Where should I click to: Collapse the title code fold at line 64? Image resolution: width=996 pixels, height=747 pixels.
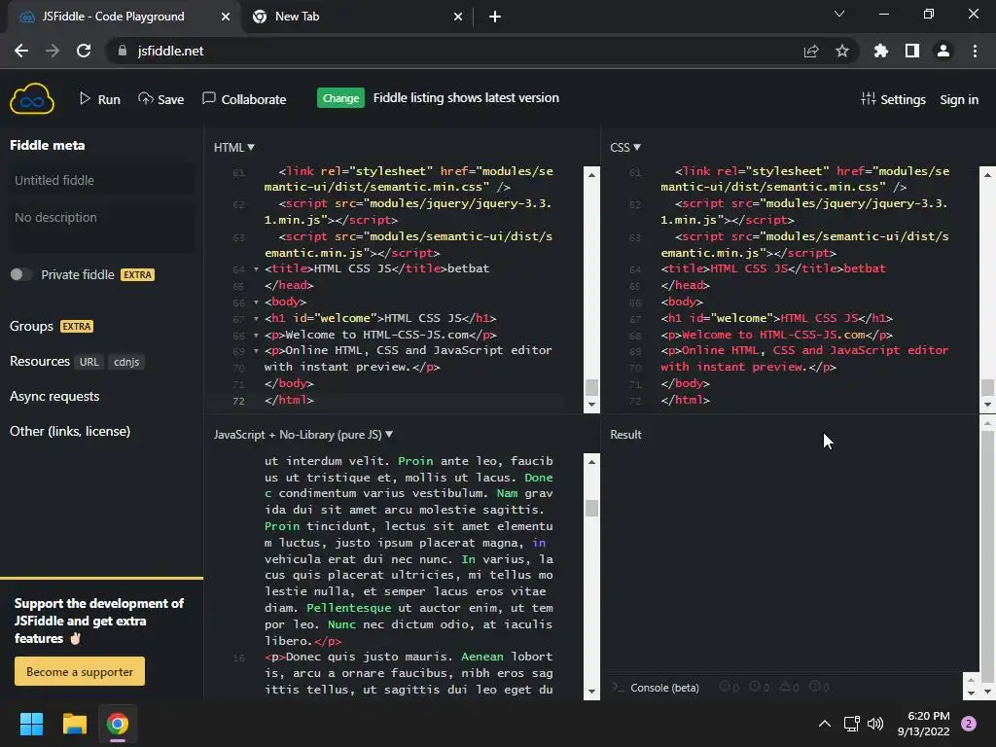256,268
